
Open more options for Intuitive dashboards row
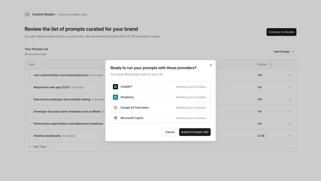pos(290,136)
